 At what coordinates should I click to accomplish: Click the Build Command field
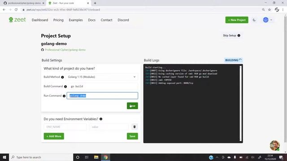coord(104,86)
